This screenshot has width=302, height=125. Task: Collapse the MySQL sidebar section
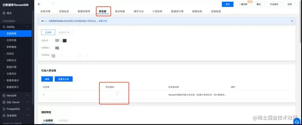[x=27, y=27]
